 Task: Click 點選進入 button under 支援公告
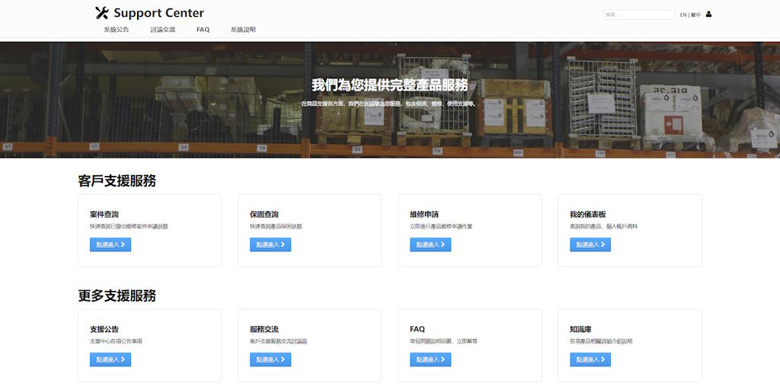click(x=110, y=360)
